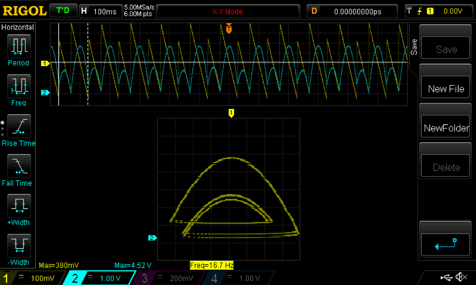Click the X-Y Mode label
The width and height of the screenshot is (476, 285).
click(x=227, y=12)
